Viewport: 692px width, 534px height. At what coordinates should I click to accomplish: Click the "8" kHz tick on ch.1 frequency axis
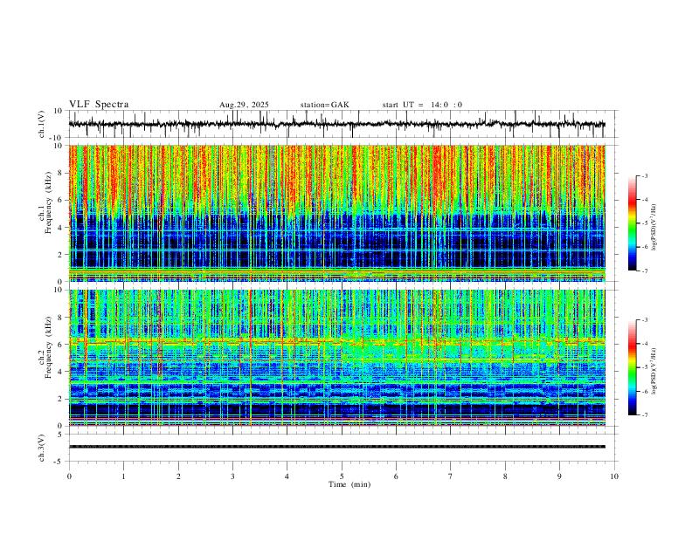pyautogui.click(x=61, y=173)
